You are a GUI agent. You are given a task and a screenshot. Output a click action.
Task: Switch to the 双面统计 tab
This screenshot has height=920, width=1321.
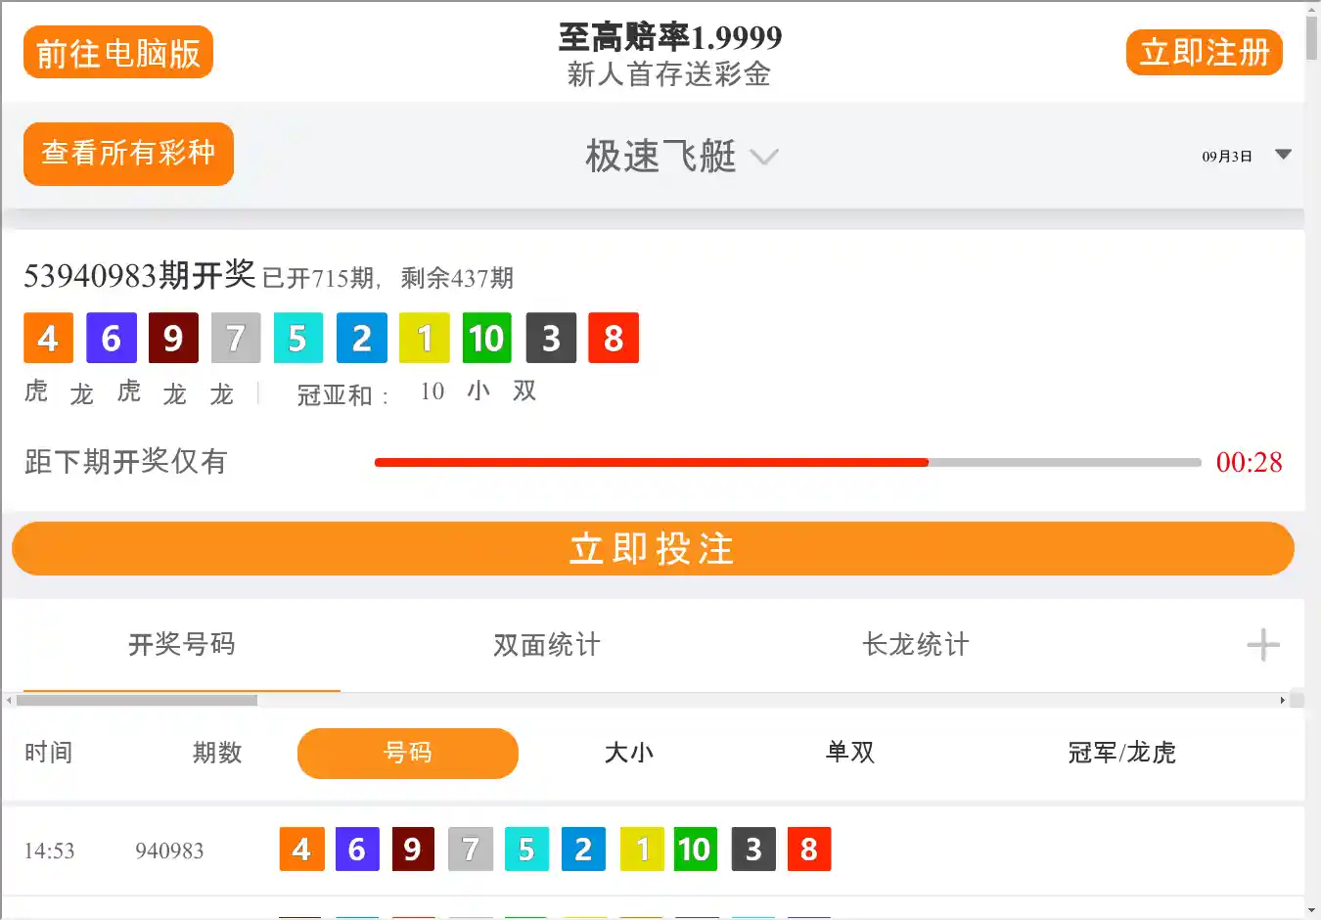tap(547, 645)
